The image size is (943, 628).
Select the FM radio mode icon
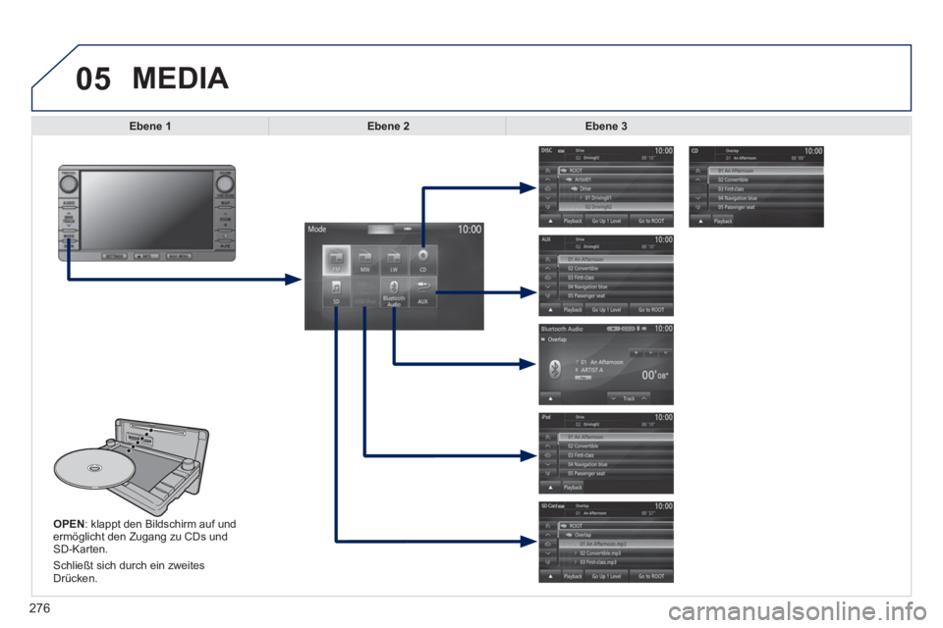[x=336, y=260]
